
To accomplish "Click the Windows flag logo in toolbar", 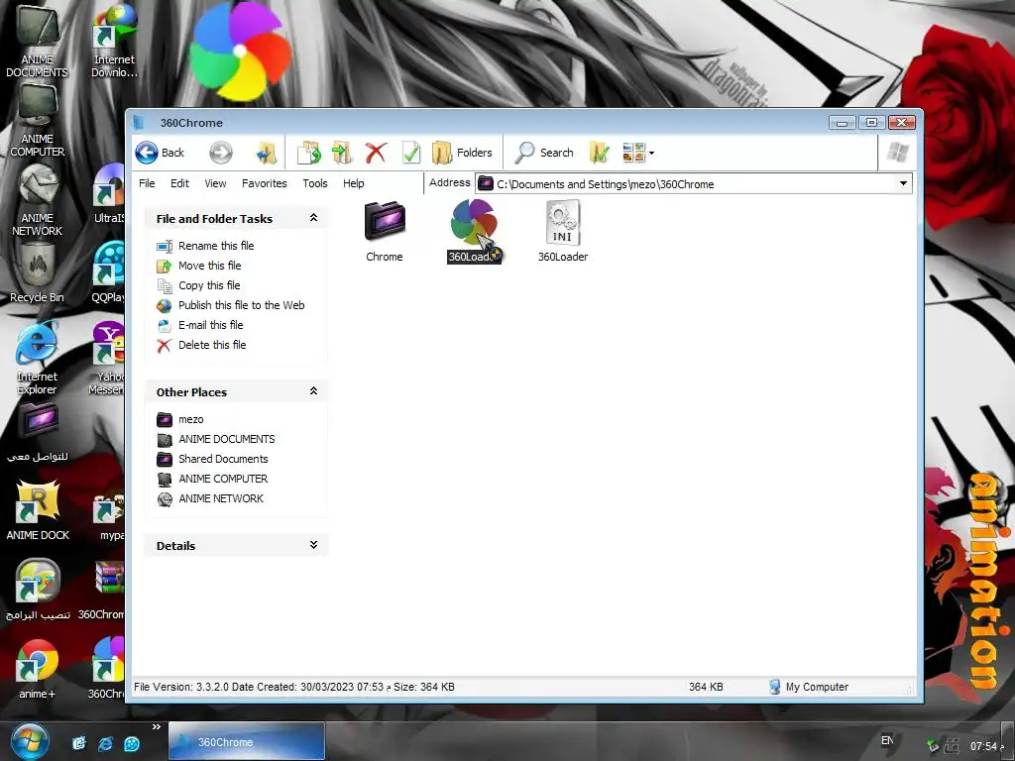I will pyautogui.click(x=898, y=153).
